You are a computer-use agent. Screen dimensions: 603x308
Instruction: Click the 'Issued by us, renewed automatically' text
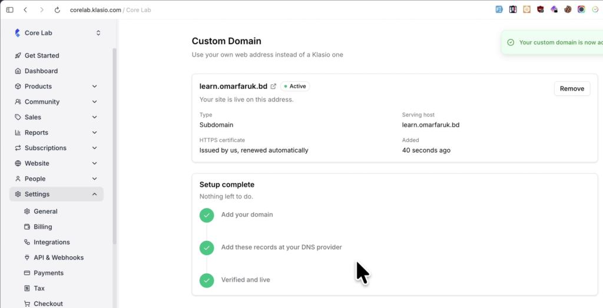(254, 150)
